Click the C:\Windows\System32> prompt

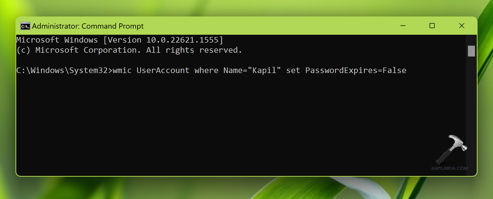64,70
